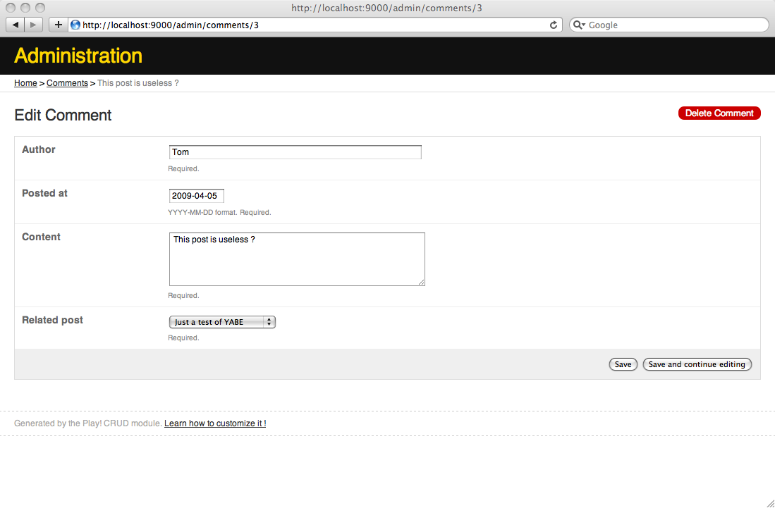Click into the Author text field
Image resolution: width=775 pixels, height=508 pixels.
[x=295, y=152]
